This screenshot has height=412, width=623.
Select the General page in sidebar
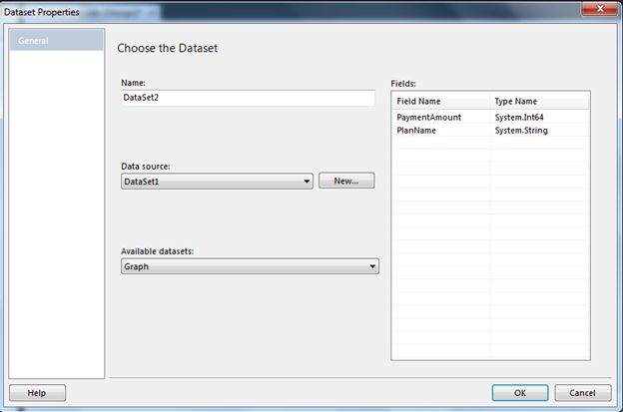point(55,41)
